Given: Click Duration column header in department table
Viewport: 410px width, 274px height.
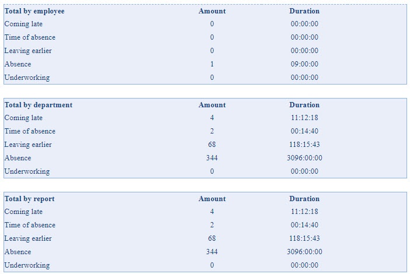Looking at the screenshot, I should [x=304, y=105].
